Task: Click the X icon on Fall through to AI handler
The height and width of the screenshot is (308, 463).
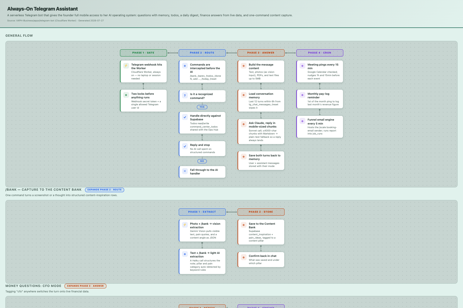Action: click(185, 171)
